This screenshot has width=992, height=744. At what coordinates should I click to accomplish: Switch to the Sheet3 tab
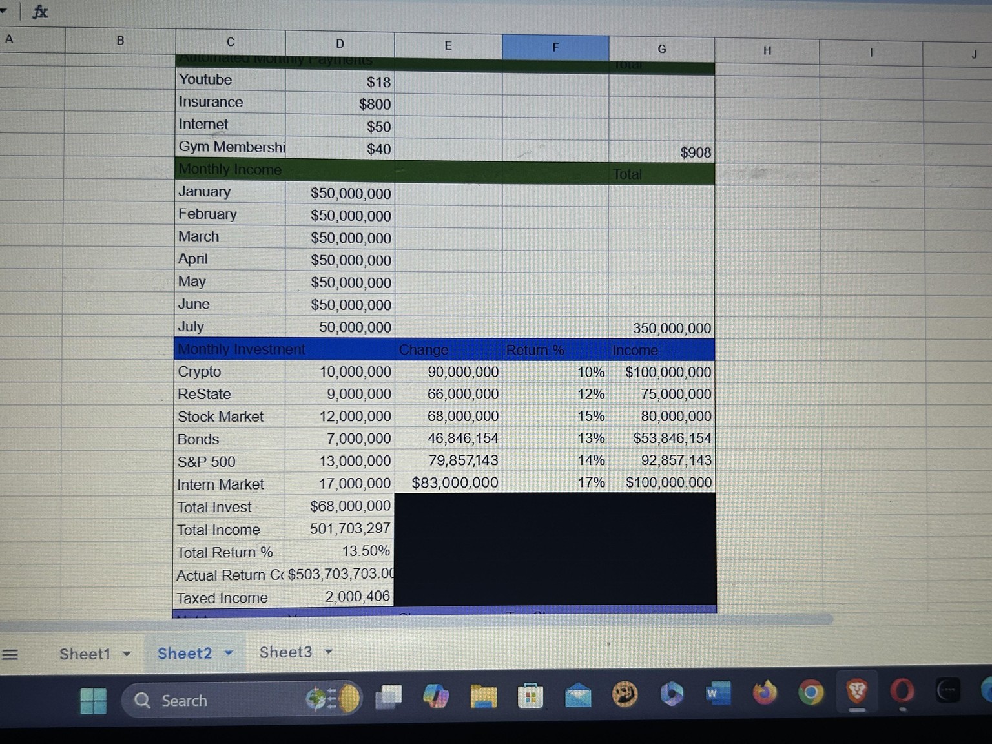(285, 652)
